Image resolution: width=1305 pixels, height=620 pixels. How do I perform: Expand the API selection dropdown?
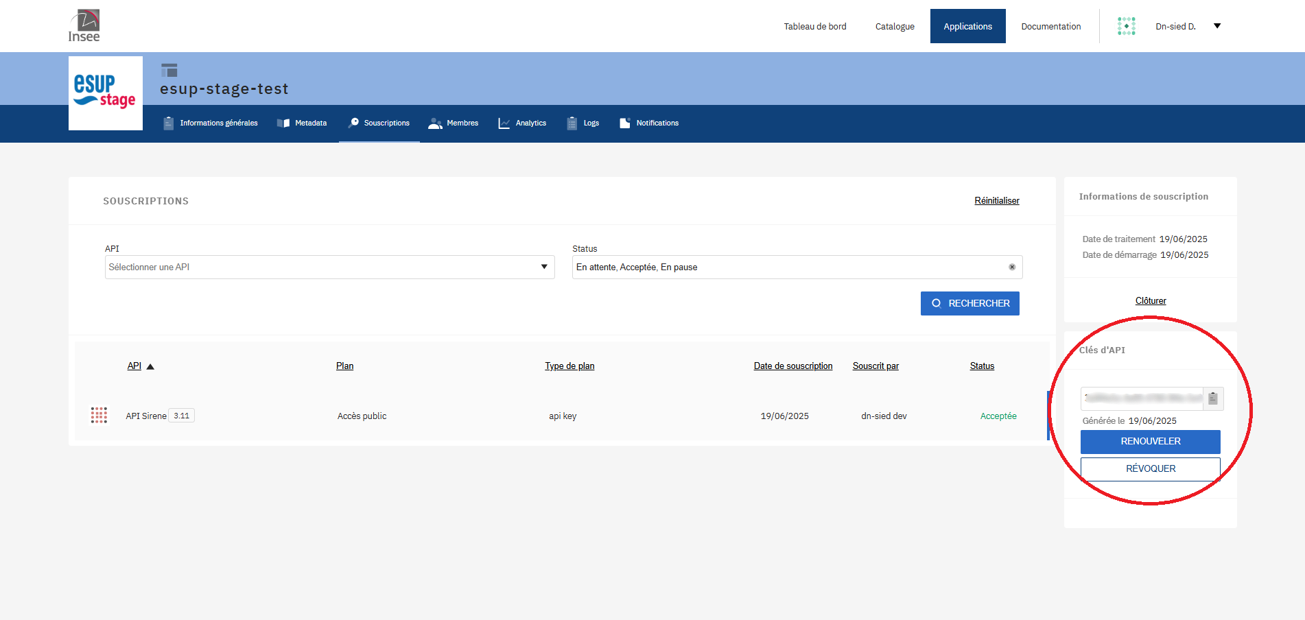543,267
